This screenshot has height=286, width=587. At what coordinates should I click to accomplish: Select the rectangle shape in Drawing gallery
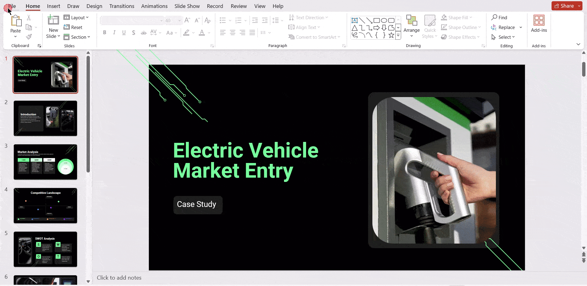(x=377, y=20)
